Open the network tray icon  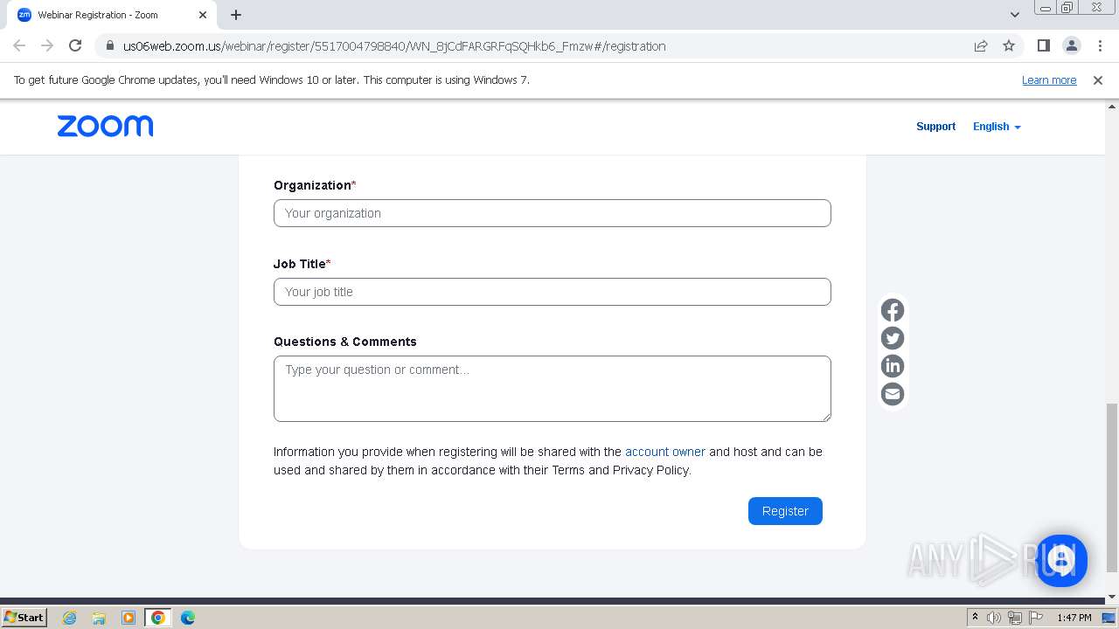click(1015, 618)
